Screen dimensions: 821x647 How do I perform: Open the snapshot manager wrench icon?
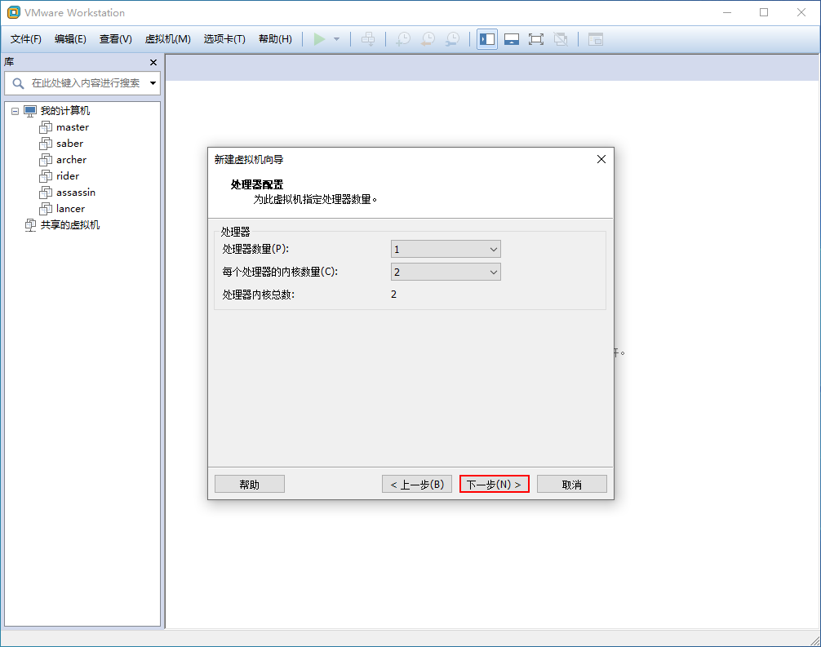click(452, 39)
